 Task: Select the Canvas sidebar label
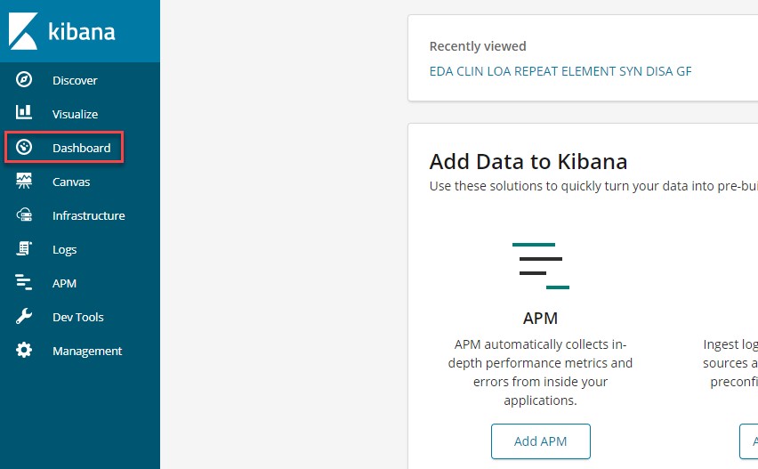(71, 182)
